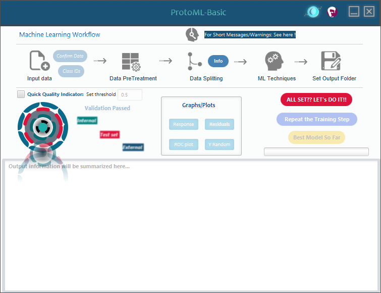The width and height of the screenshot is (381, 293).
Task: Start run with ALL SET LET's DO IT
Action: pos(316,100)
